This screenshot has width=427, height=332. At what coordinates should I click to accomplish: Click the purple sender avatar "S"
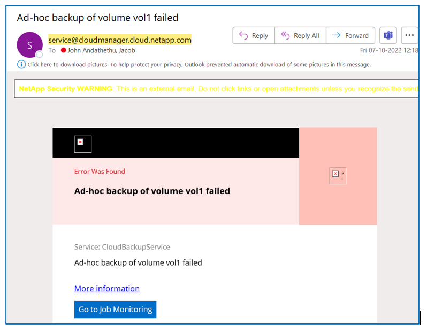[29, 45]
